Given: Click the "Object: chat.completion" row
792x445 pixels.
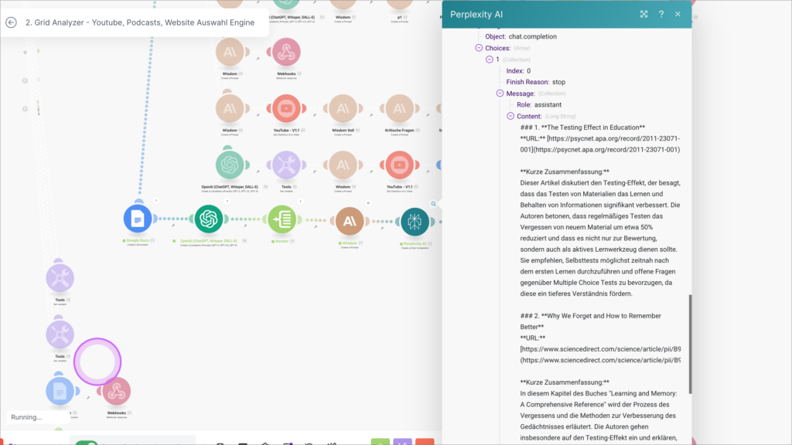Looking at the screenshot, I should pos(521,36).
